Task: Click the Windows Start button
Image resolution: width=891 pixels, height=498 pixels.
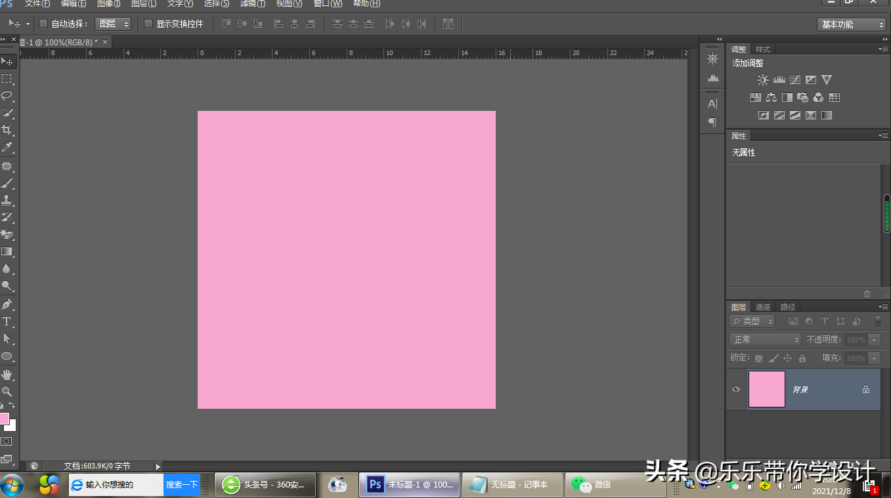Action: (12, 485)
